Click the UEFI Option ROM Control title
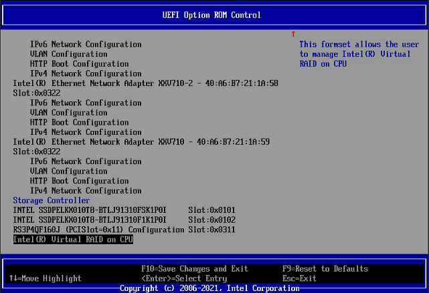This screenshot has height=293, width=429. (x=211, y=15)
